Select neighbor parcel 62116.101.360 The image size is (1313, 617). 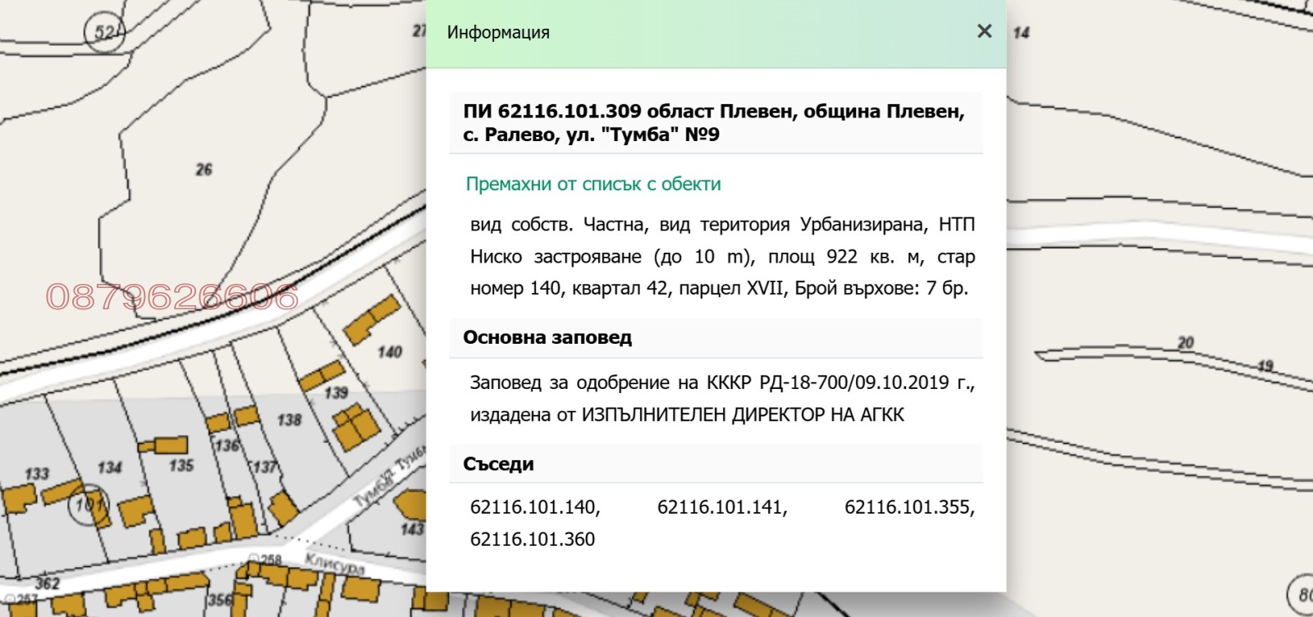click(532, 539)
